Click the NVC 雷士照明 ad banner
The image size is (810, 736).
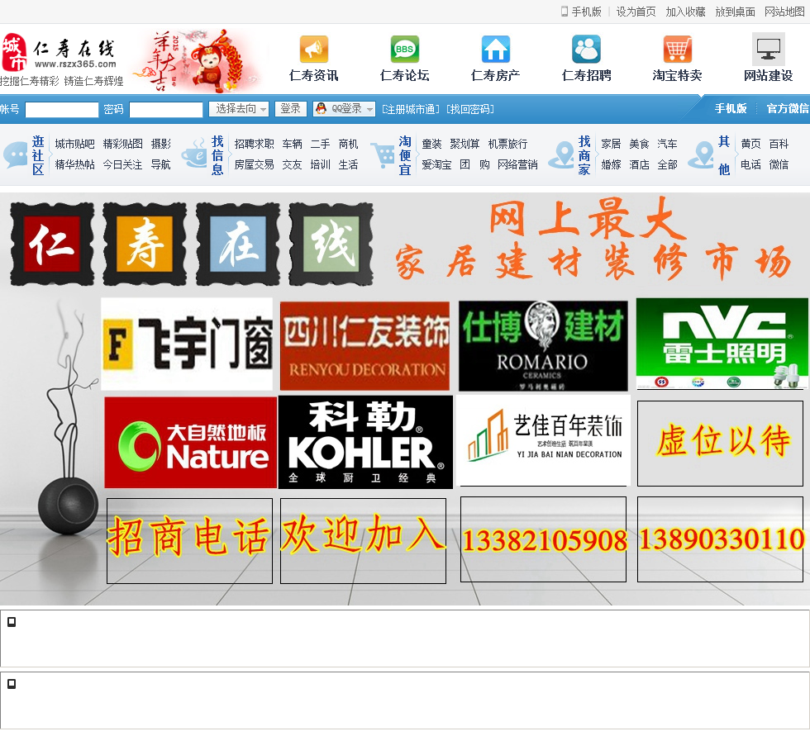pyautogui.click(x=722, y=344)
